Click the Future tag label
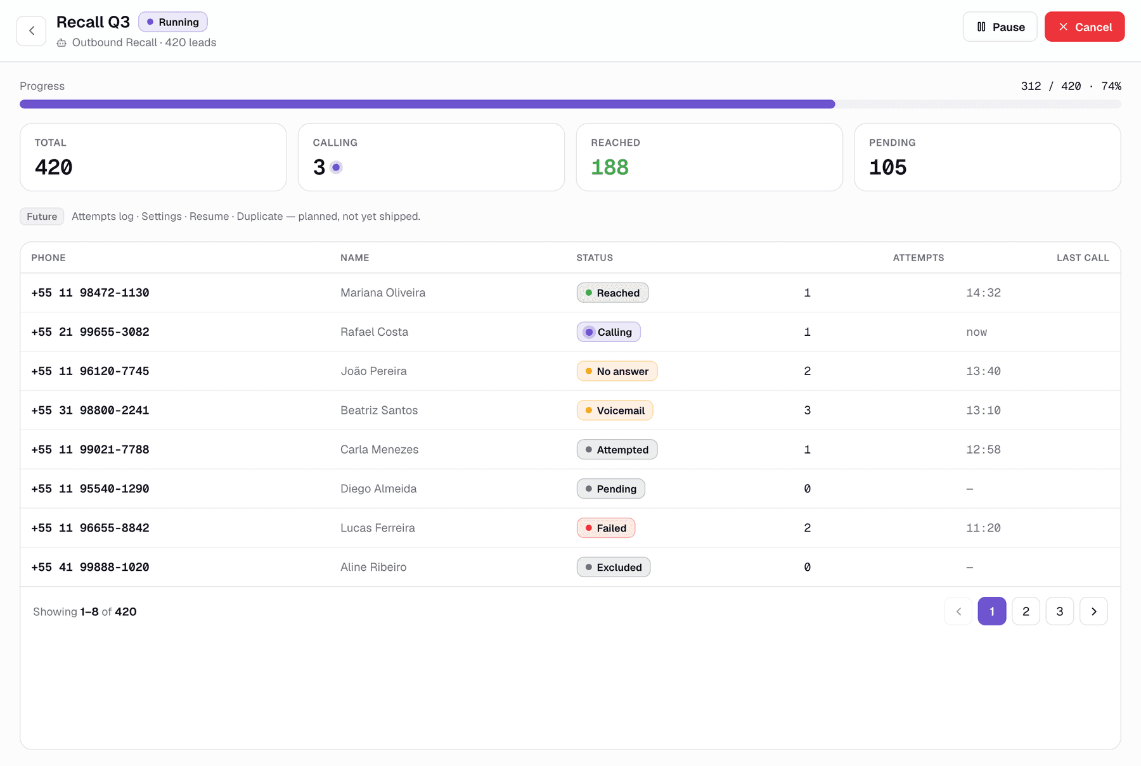The height and width of the screenshot is (766, 1141). (x=42, y=217)
